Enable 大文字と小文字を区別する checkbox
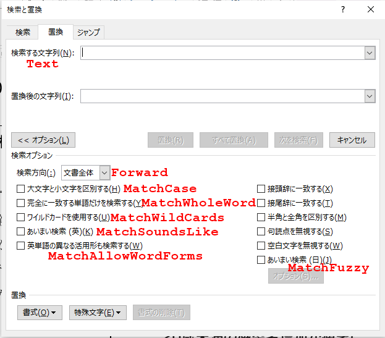This screenshot has height=338, width=385. (20, 188)
